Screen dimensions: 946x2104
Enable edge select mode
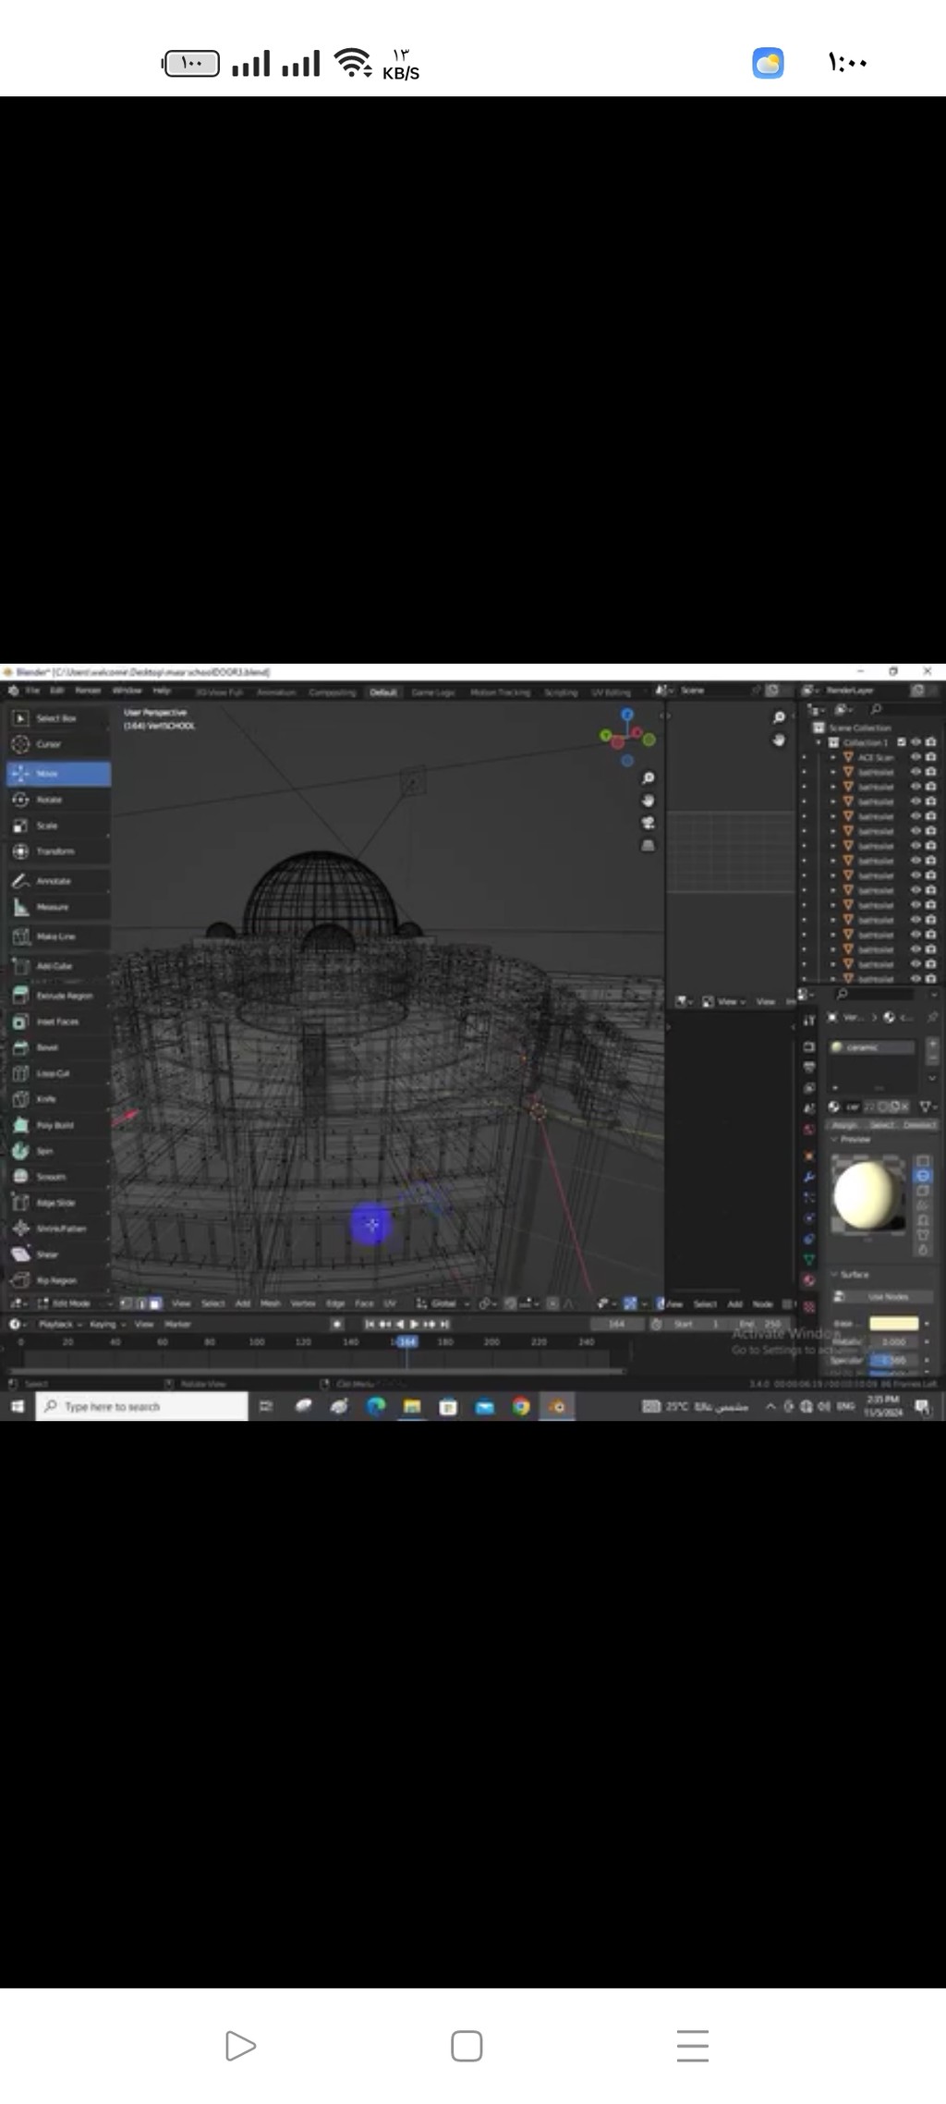tap(141, 1303)
